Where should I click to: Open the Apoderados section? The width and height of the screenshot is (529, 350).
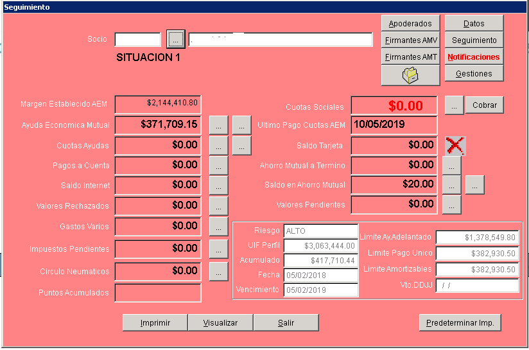pyautogui.click(x=410, y=23)
